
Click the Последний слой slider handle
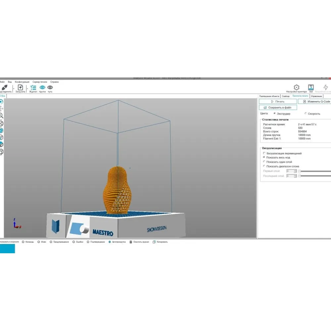pyautogui.click(x=300, y=176)
